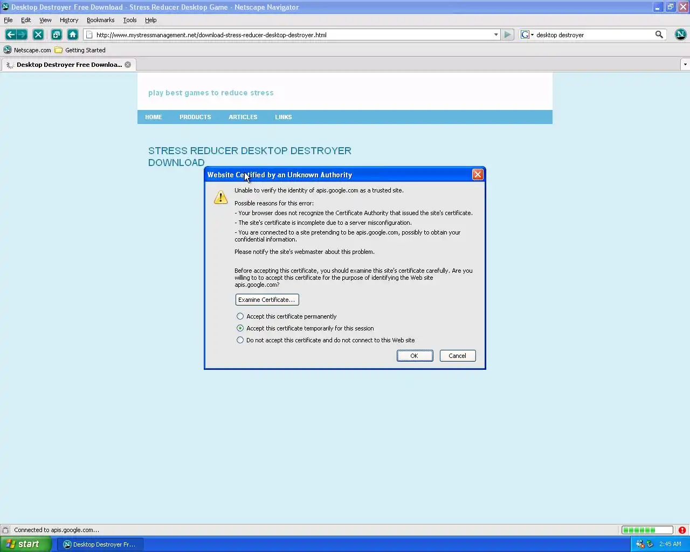This screenshot has width=690, height=552.
Task: Open the View menu
Action: click(x=45, y=20)
